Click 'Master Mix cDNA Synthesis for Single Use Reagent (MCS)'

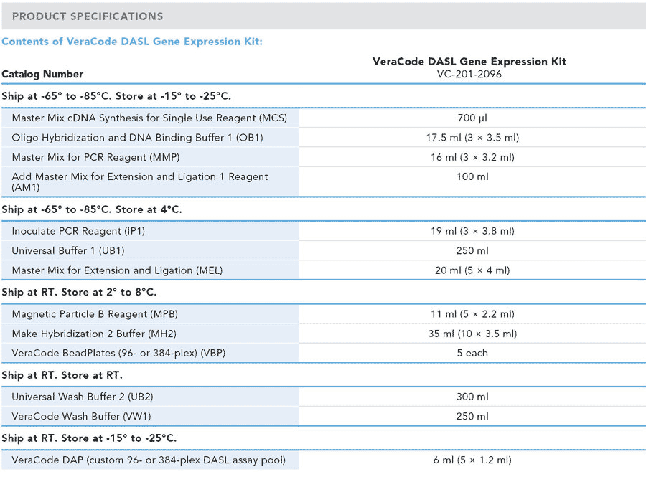click(x=149, y=118)
